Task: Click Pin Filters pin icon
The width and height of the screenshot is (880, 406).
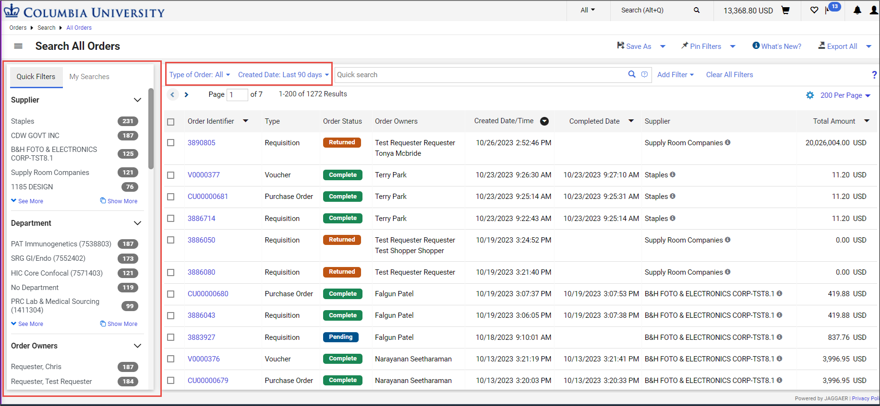Action: (x=685, y=46)
